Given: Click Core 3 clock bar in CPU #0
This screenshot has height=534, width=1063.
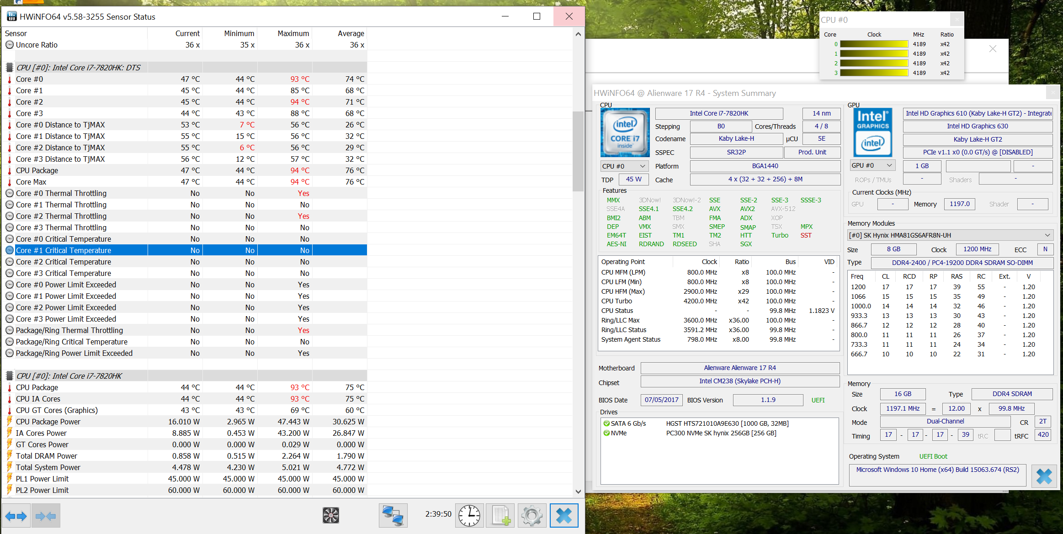Looking at the screenshot, I should 874,73.
